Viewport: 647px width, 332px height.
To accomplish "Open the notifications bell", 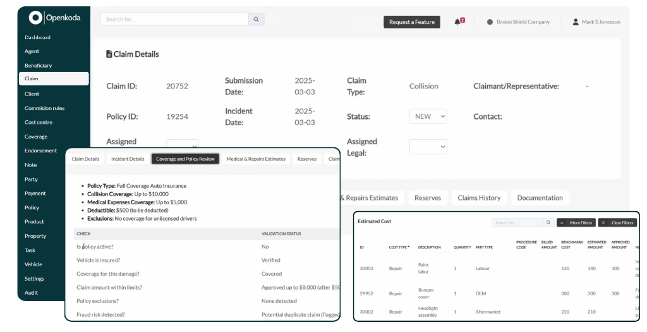I will pos(457,22).
